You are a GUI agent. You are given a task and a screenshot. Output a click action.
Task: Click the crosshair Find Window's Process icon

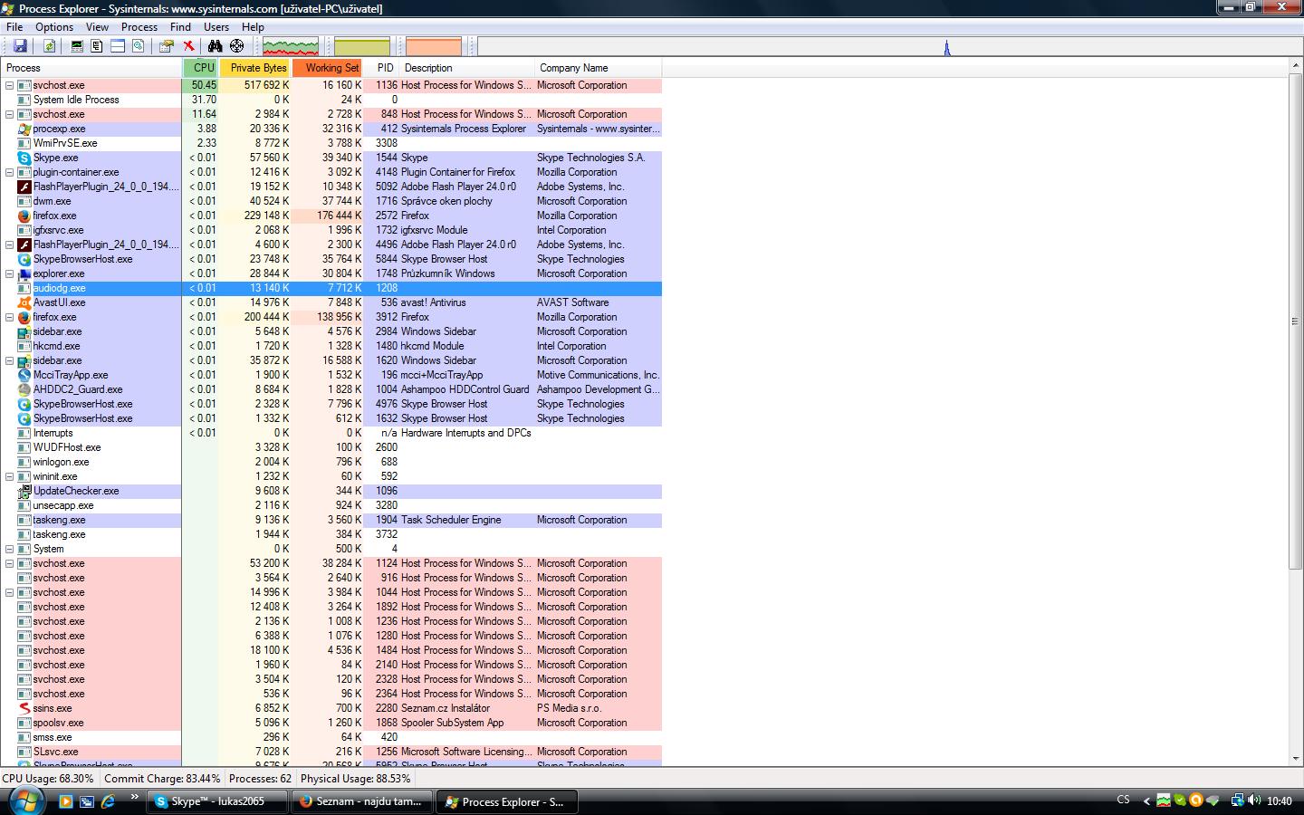(x=237, y=46)
